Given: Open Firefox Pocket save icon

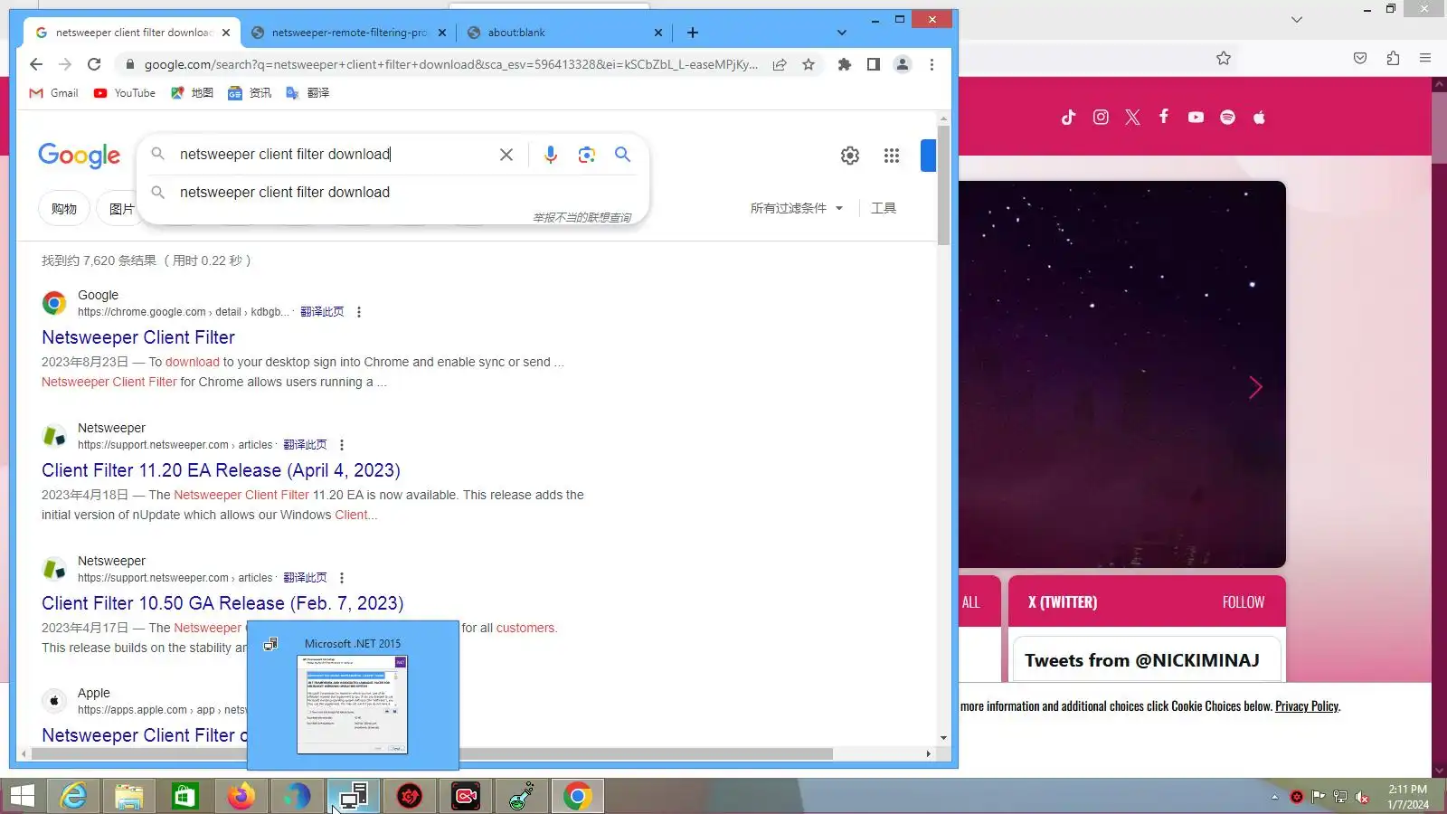Looking at the screenshot, I should point(1360,58).
